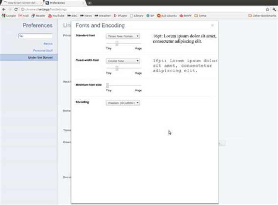Click the 16pt Times sample text
The height and width of the screenshot is (205, 278).
tap(185, 39)
